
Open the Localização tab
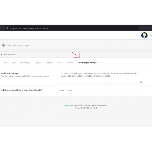point(25,63)
